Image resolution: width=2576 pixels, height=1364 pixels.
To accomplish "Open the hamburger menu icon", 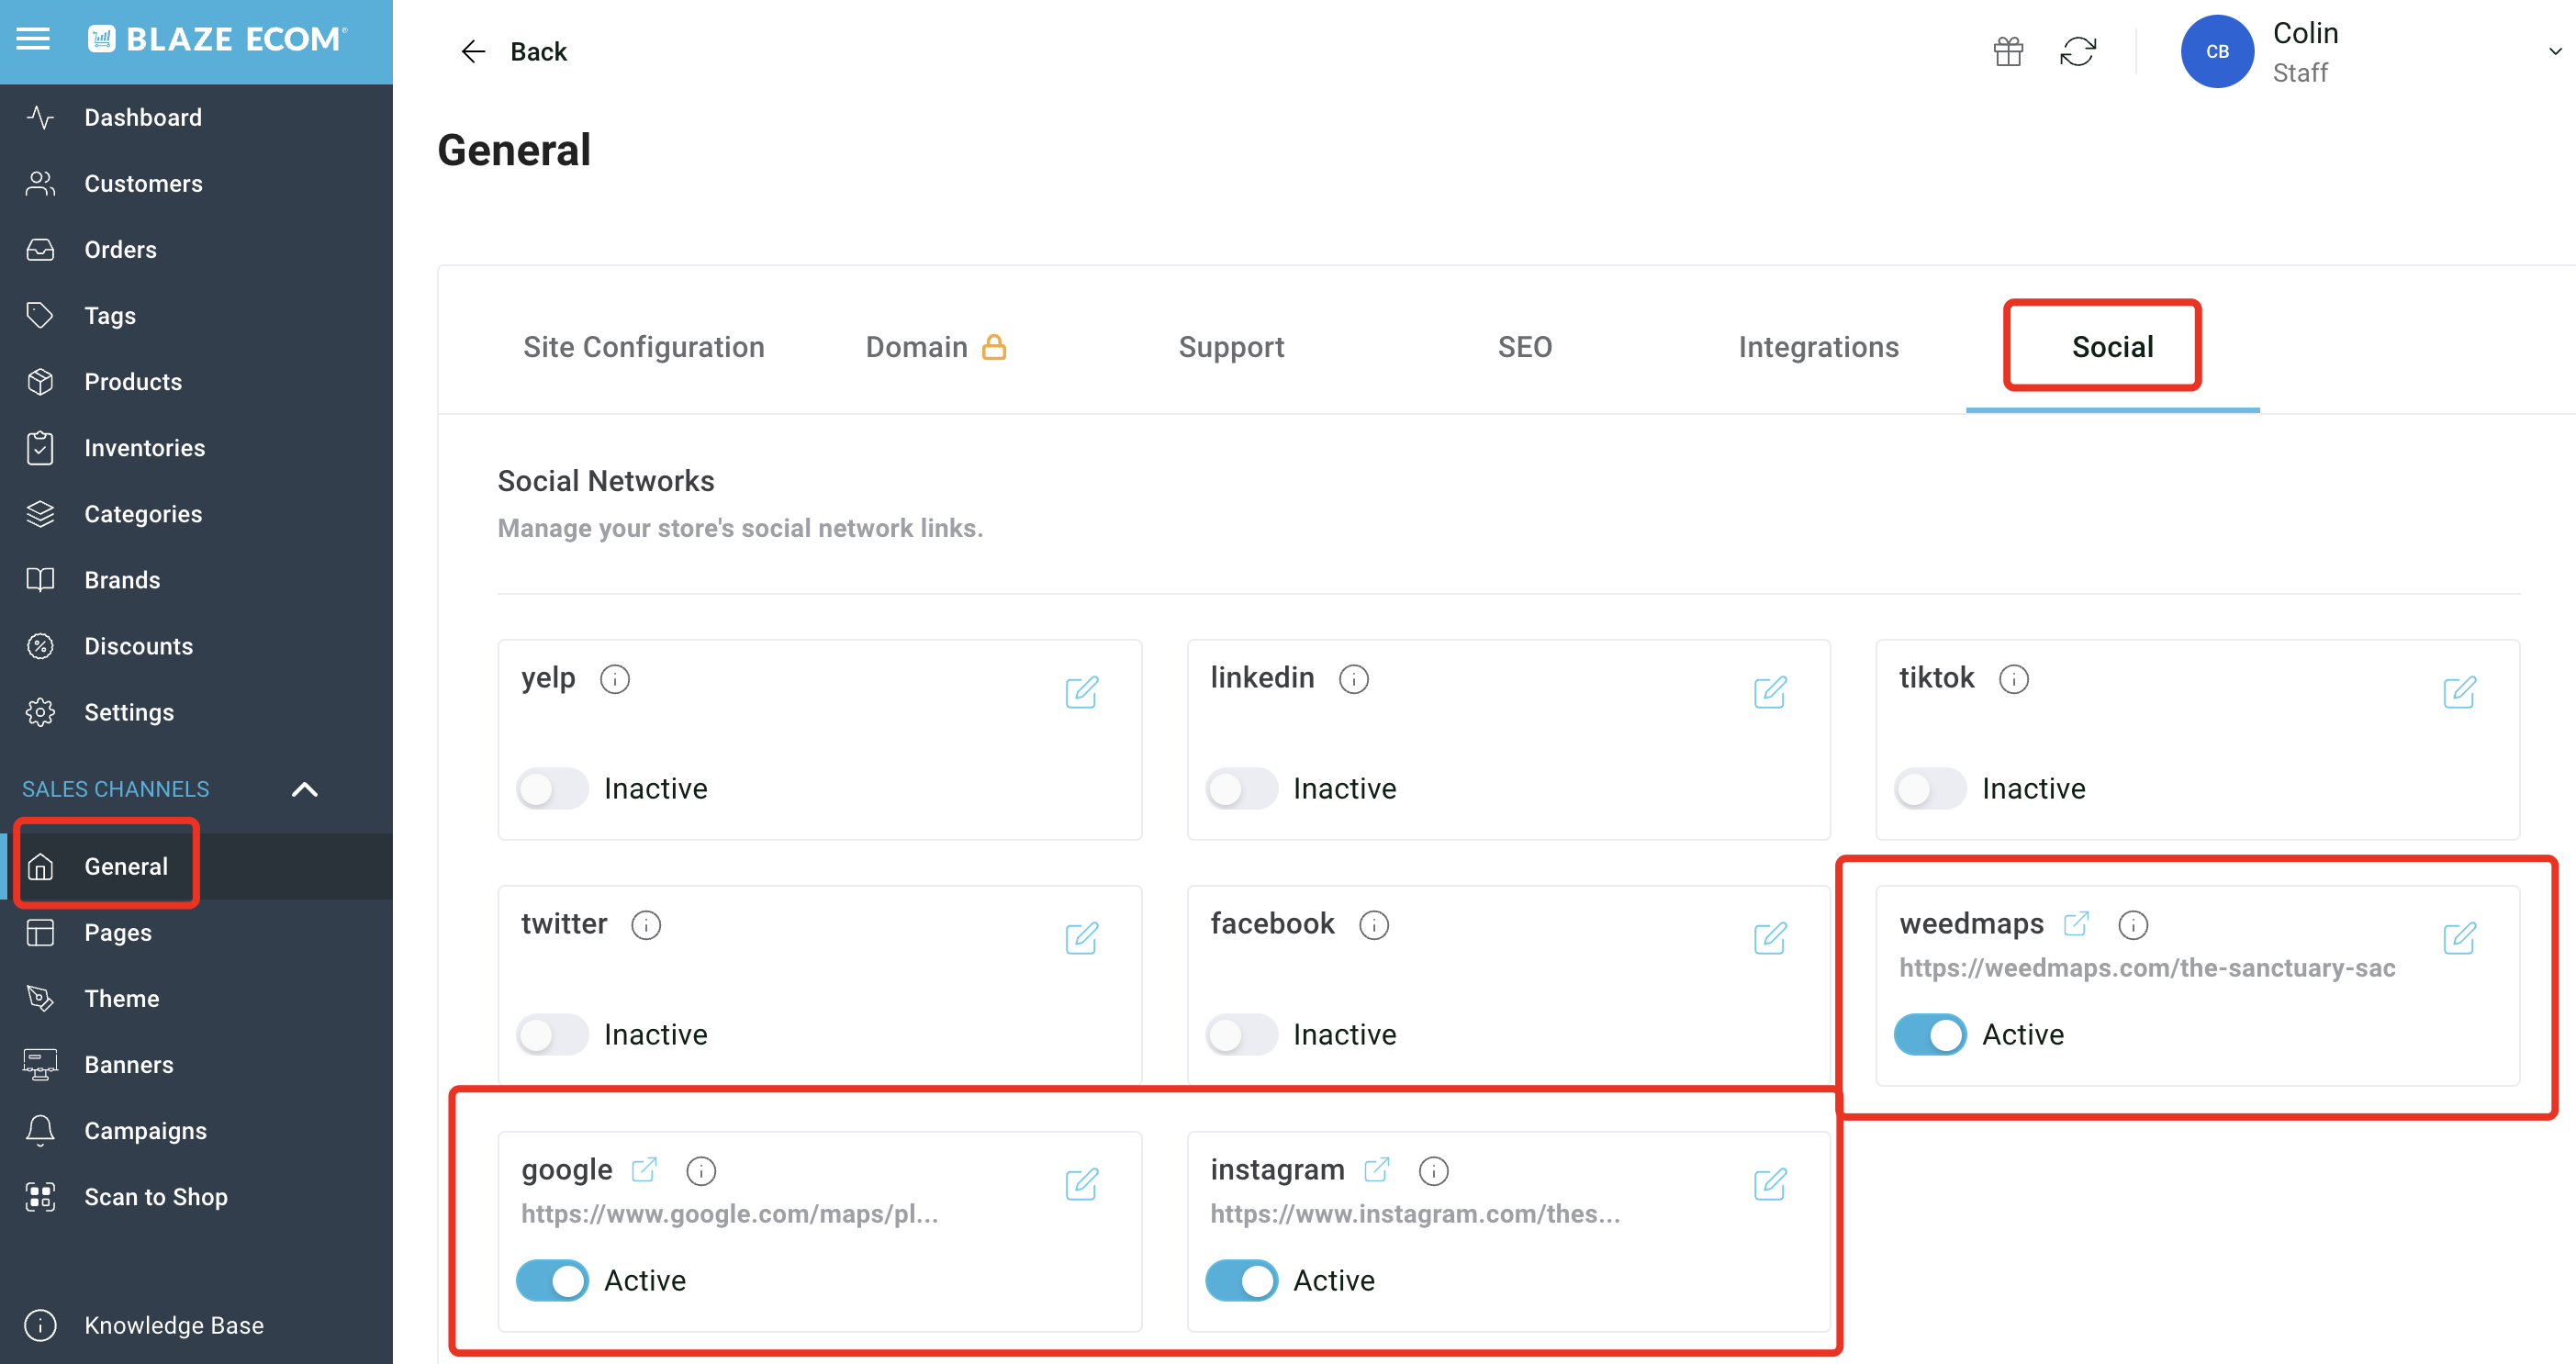I will (x=33, y=39).
